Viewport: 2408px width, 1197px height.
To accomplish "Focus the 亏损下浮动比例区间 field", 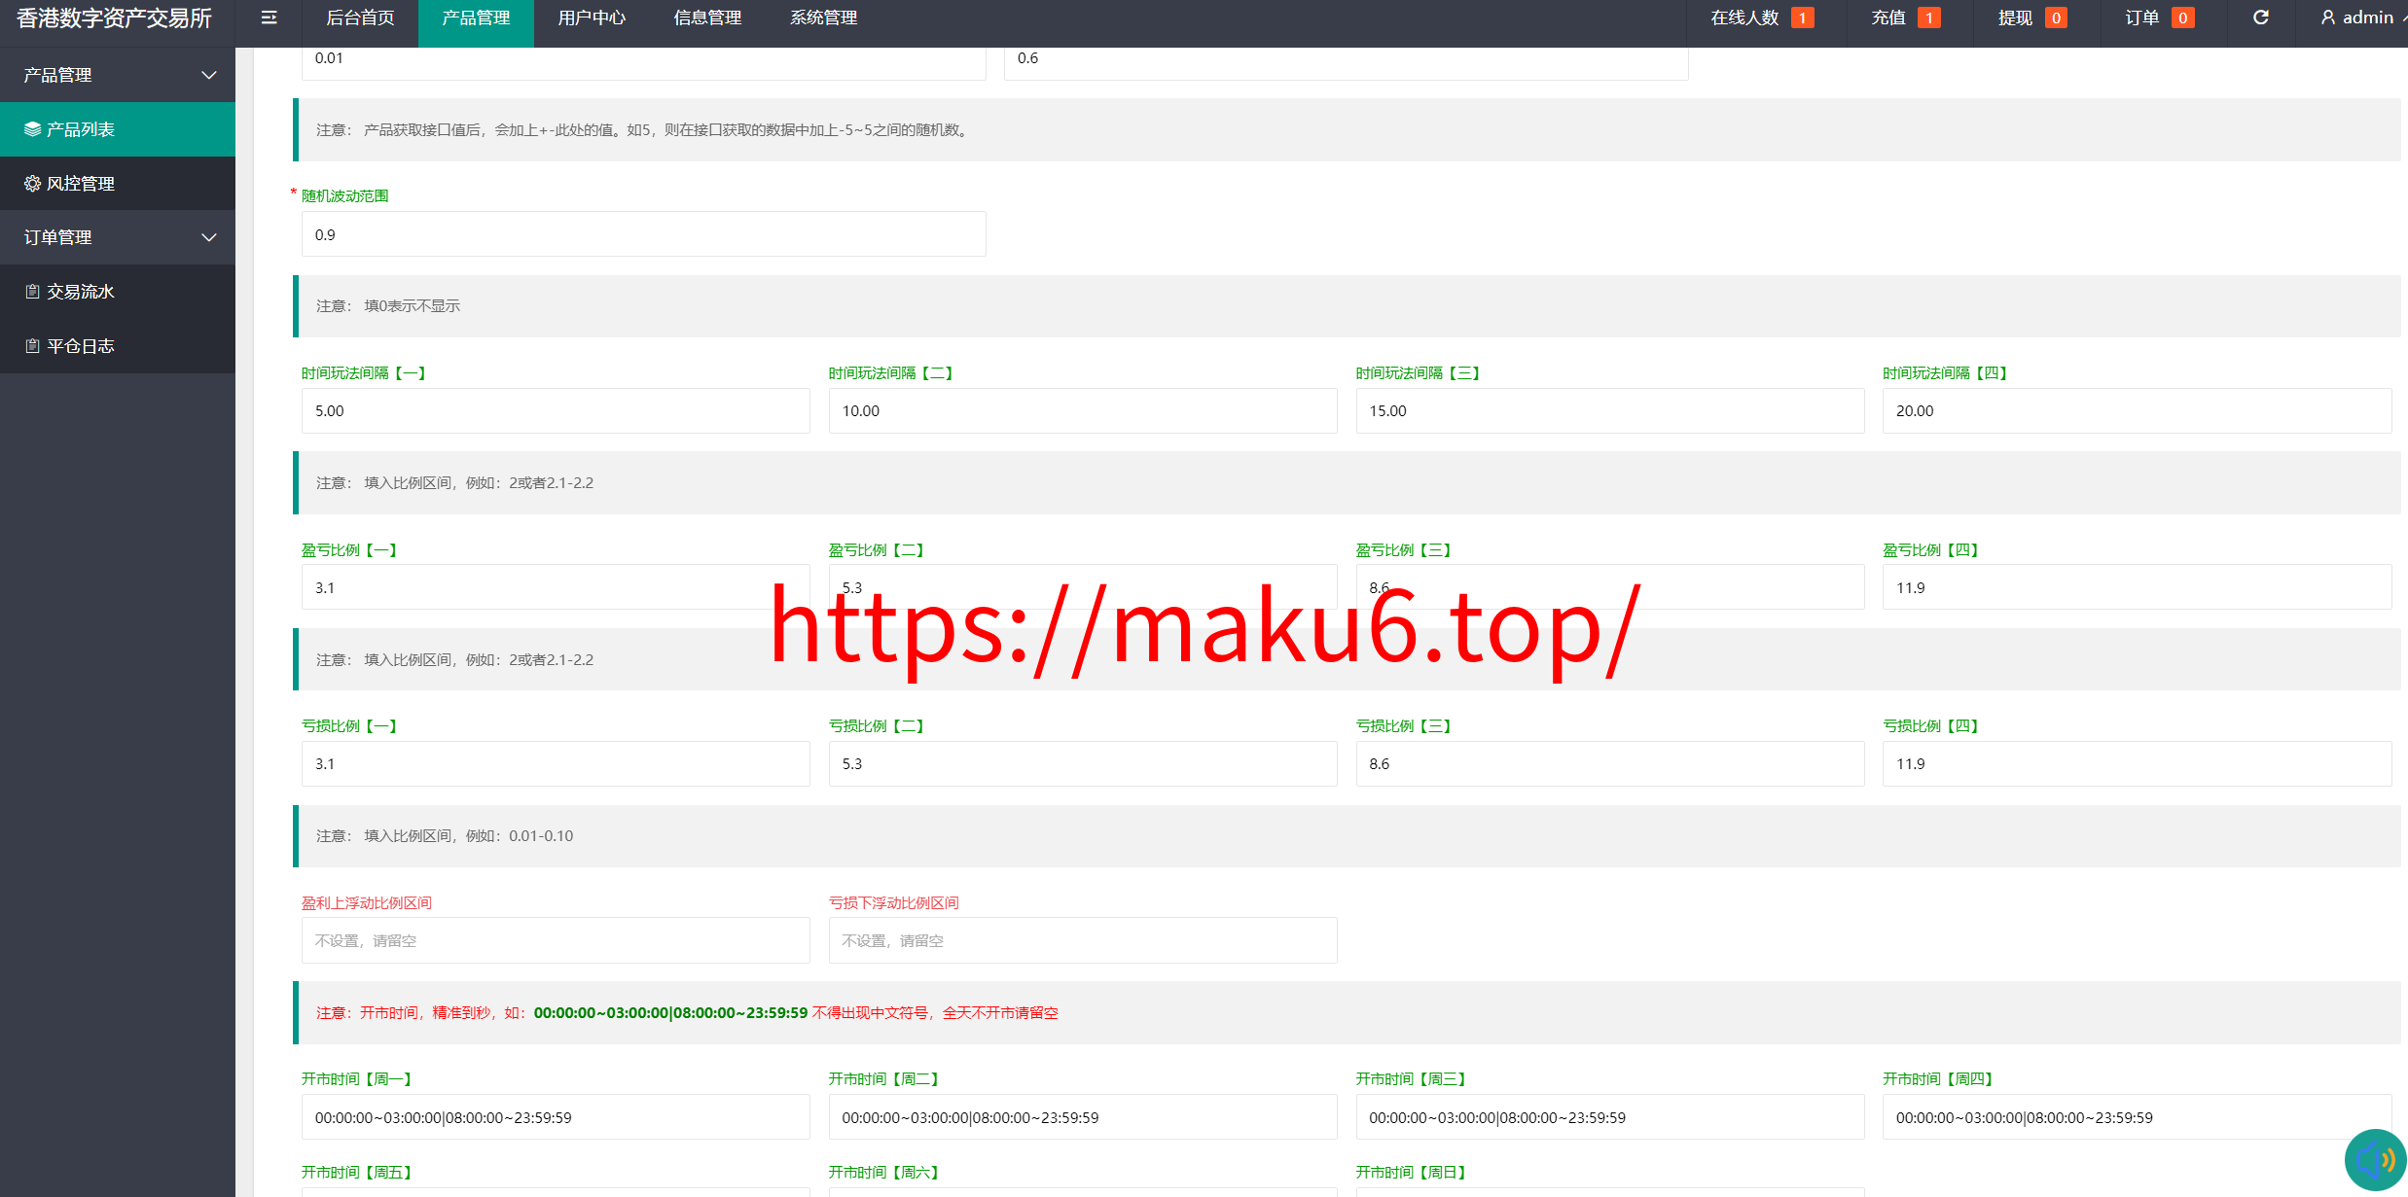I will 1083,940.
